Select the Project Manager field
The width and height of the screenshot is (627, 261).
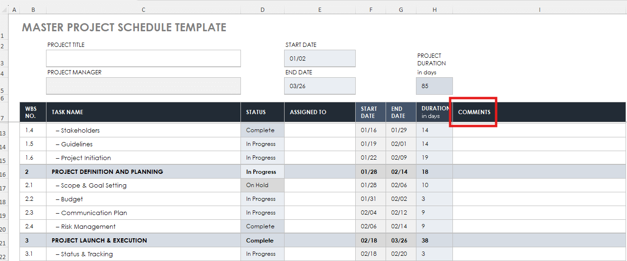tap(143, 86)
